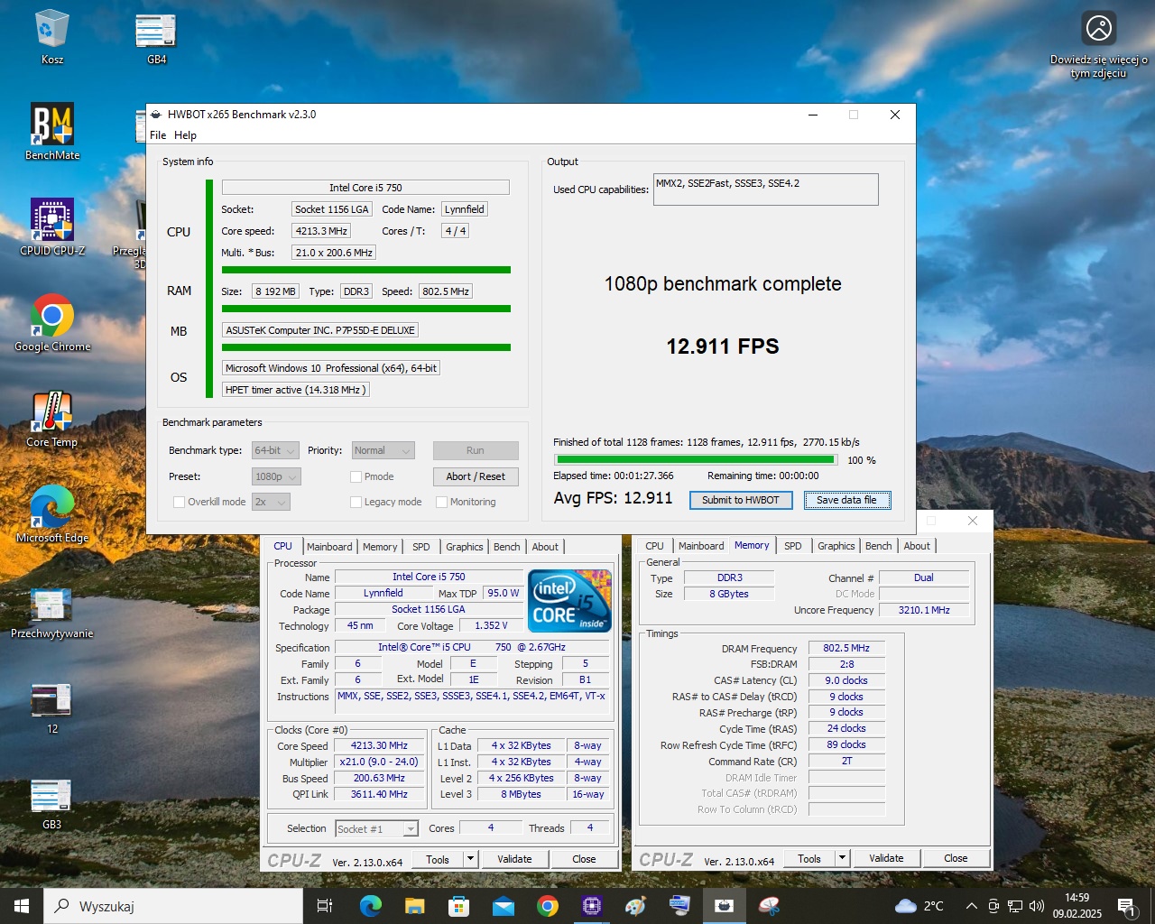The width and height of the screenshot is (1155, 924).
Task: Open the Core Temp desktop shortcut
Action: coord(52,419)
